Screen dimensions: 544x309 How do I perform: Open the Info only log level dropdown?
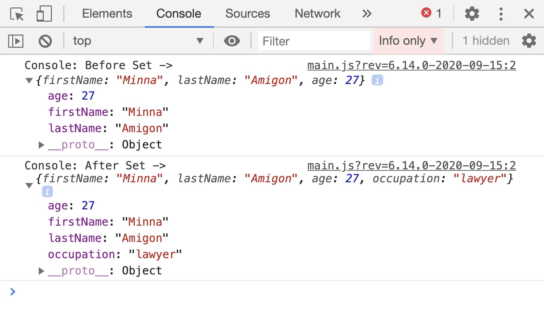[408, 41]
